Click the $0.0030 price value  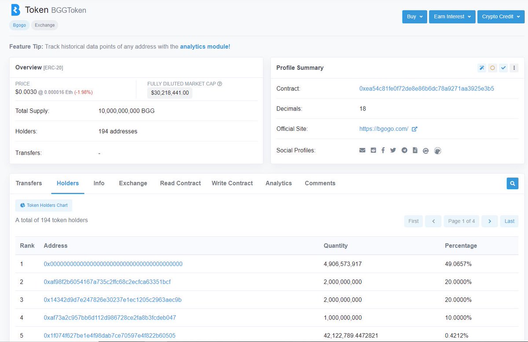pyautogui.click(x=26, y=92)
